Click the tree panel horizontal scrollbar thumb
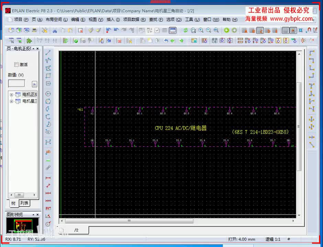The width and height of the screenshot is (323, 247). [x=19, y=195]
